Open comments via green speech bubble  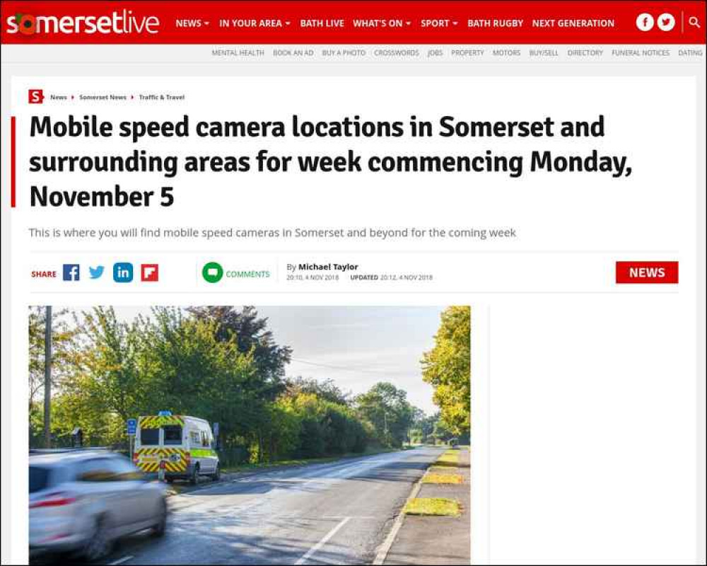tap(213, 272)
